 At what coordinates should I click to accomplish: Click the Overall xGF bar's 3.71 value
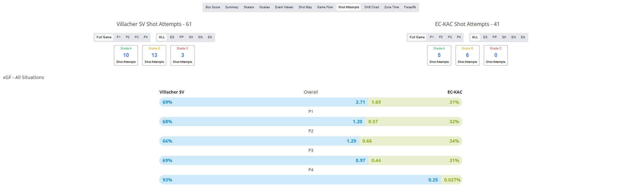360,102
